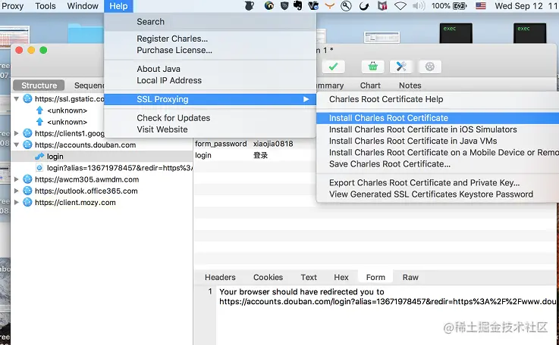Click the battery status icon
The height and width of the screenshot is (345, 559).
(x=460, y=6)
